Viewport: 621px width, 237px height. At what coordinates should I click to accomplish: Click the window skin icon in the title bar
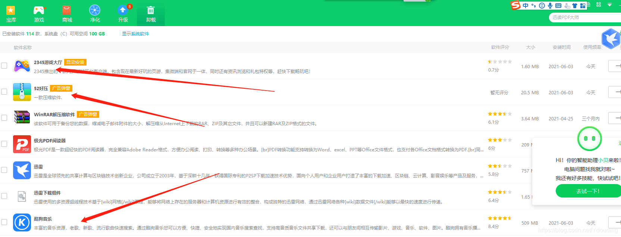pyautogui.click(x=599, y=5)
